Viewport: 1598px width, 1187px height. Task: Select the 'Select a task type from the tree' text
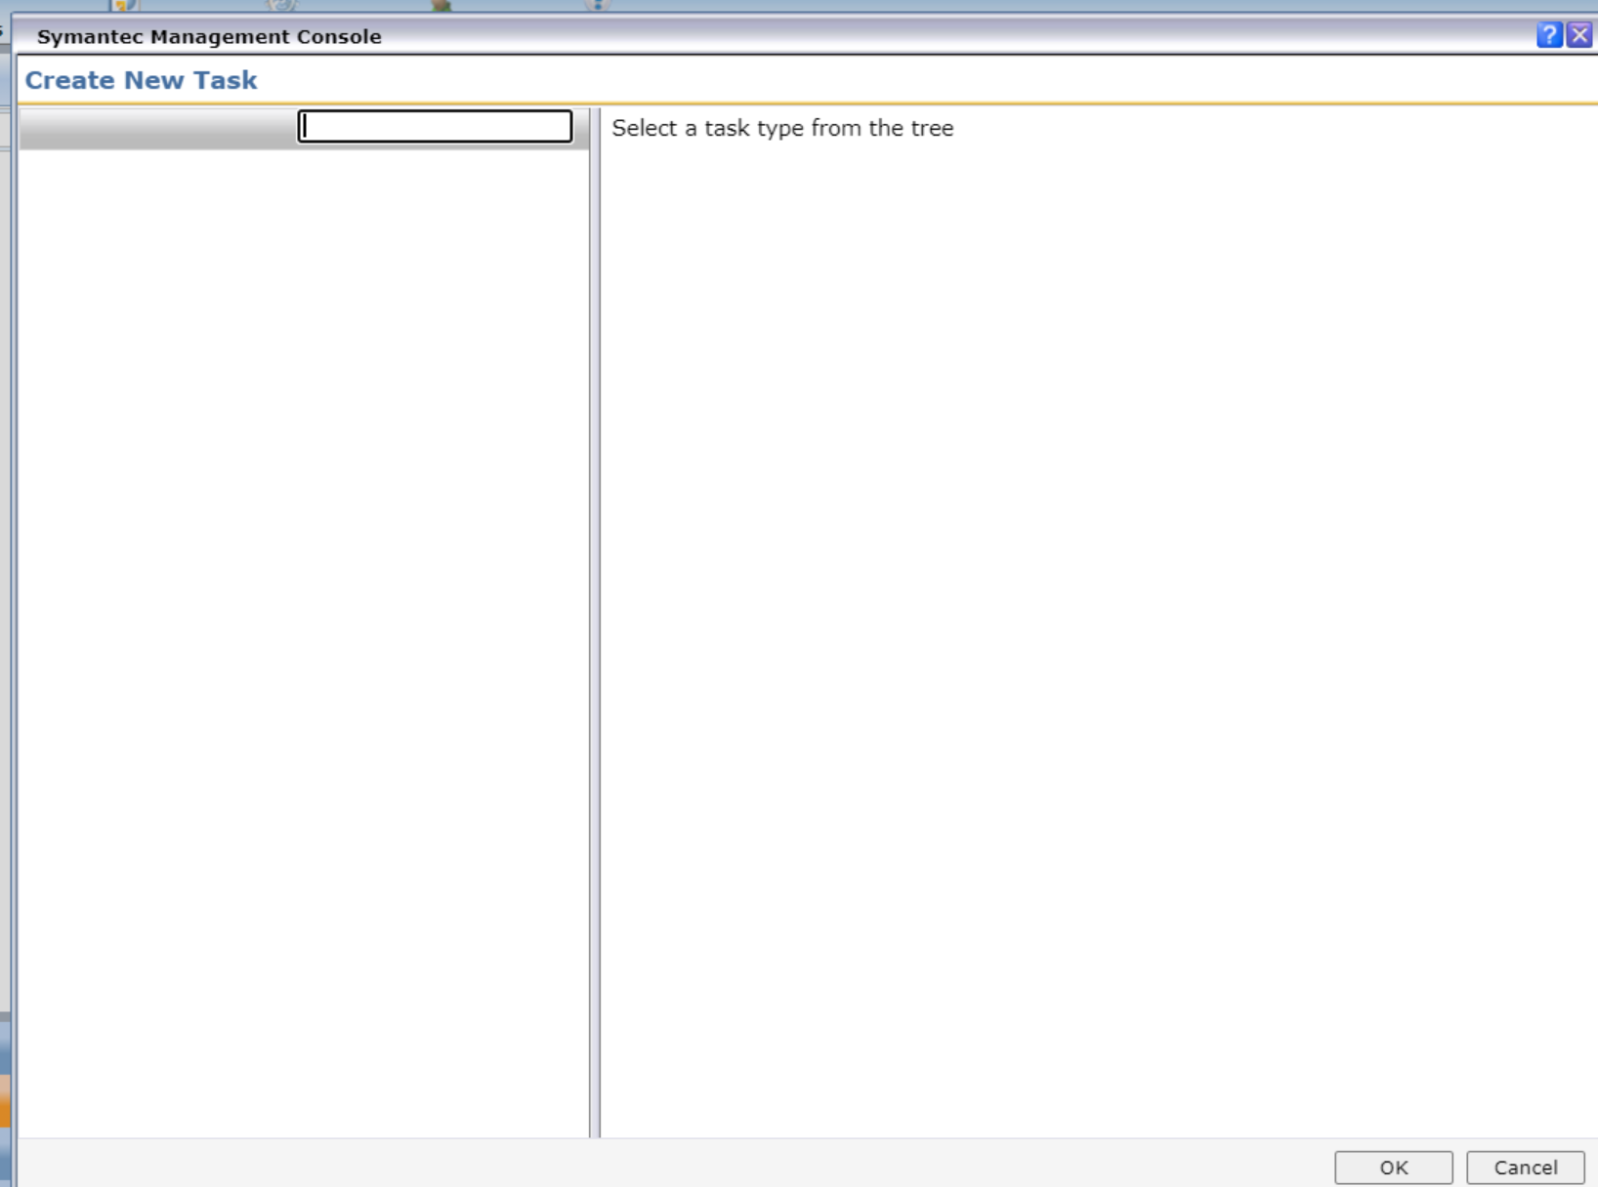click(782, 128)
